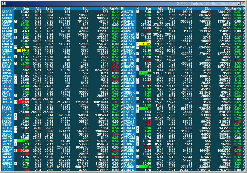
Task: Click the Alis header above the AEFES row
Action: pyautogui.click(x=38, y=9)
